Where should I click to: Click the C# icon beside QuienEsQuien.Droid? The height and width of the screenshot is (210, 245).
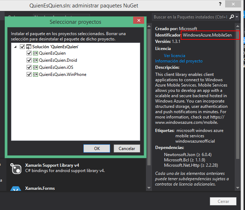(x=36, y=60)
